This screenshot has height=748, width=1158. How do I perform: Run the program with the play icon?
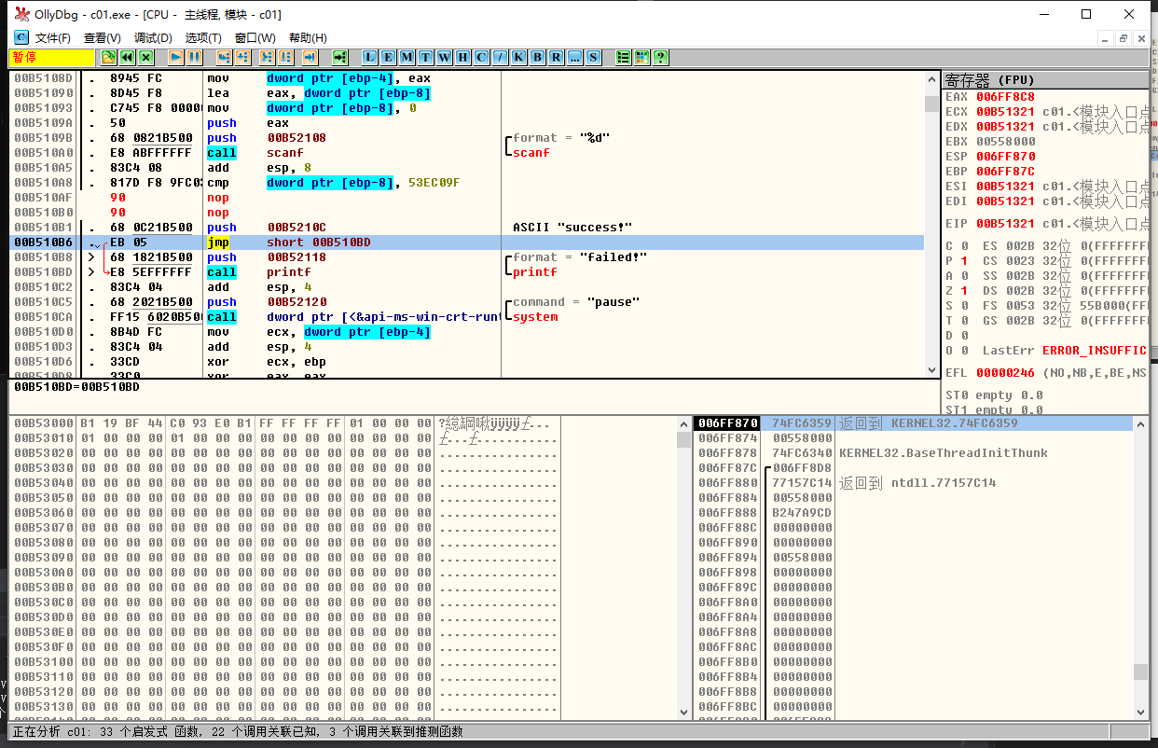(175, 57)
